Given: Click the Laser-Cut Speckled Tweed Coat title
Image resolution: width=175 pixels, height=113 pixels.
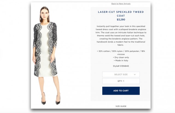Looking at the screenshot, I should point(121,14).
